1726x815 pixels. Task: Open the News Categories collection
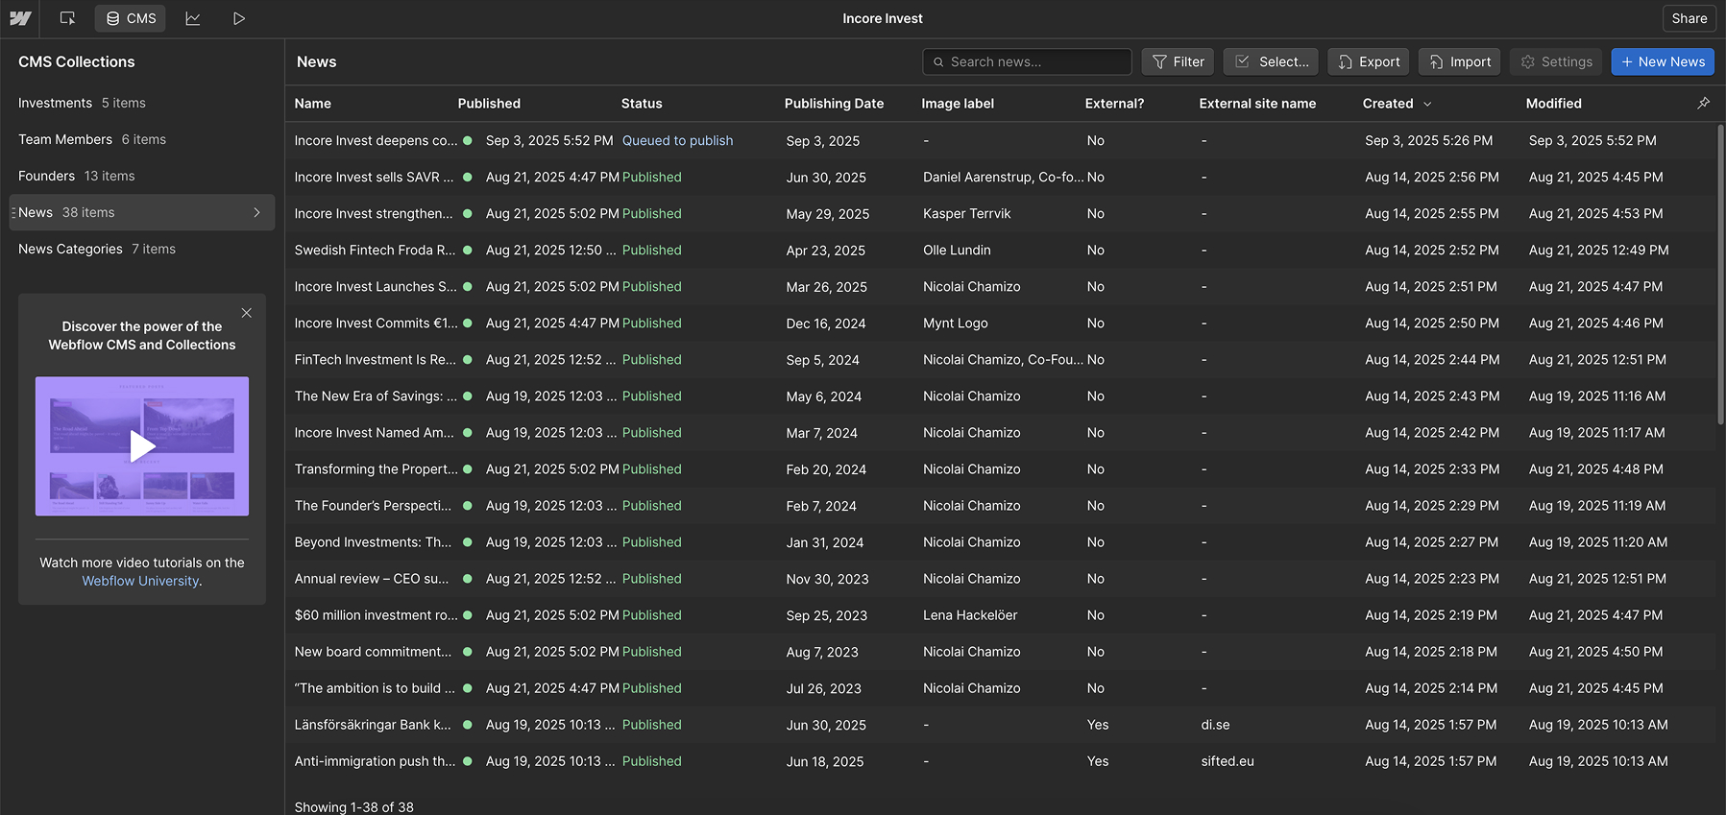pos(142,249)
